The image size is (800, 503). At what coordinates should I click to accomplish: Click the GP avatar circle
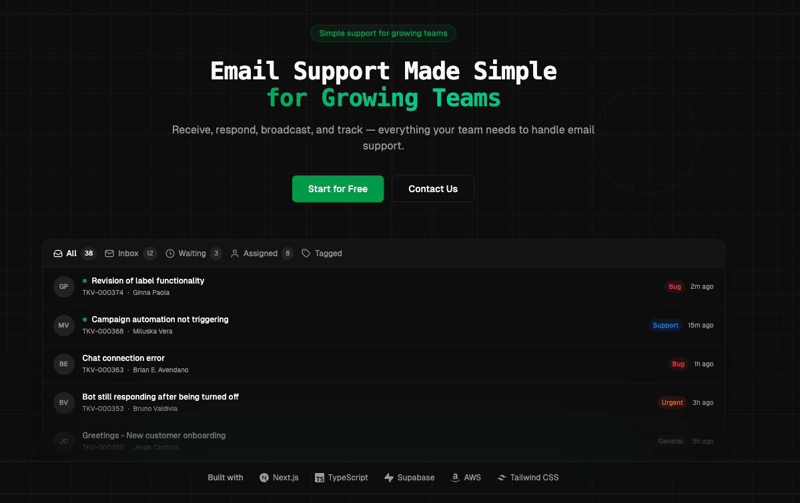pos(64,287)
